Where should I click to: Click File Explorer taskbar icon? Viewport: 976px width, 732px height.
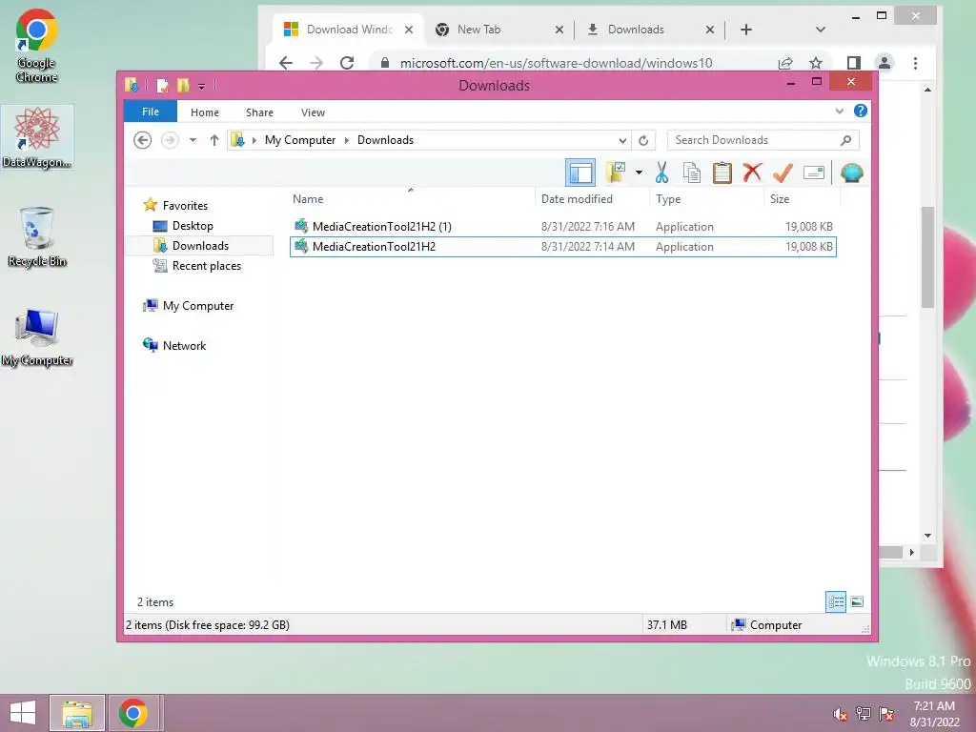77,713
